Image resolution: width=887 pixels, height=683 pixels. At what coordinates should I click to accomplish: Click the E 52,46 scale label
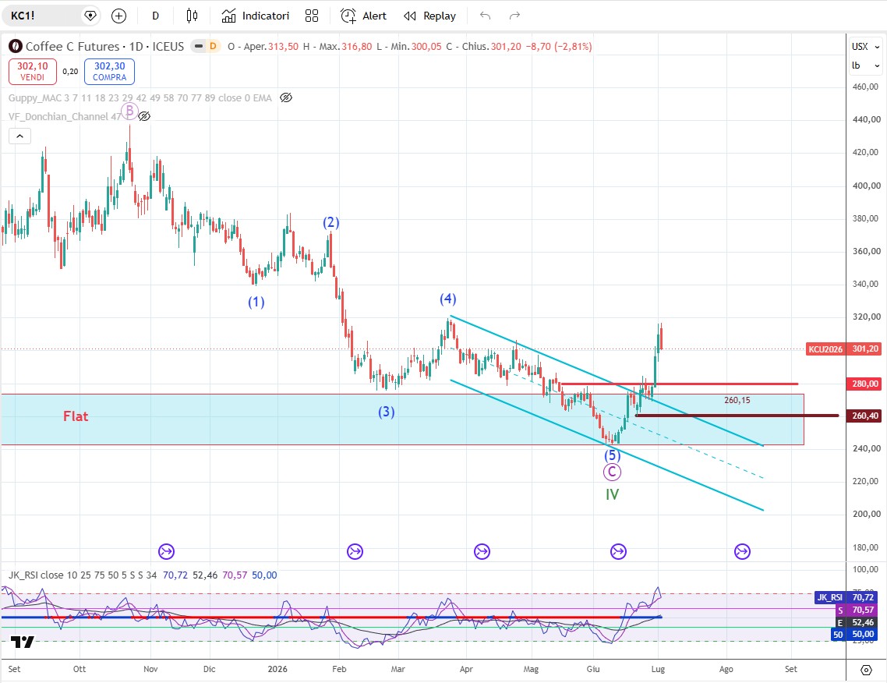point(857,622)
